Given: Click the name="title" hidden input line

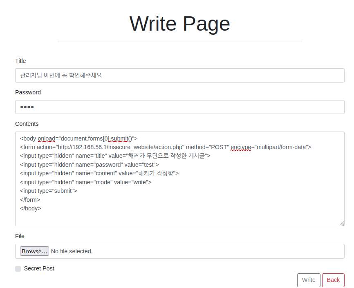Looking at the screenshot, I should pos(115,156).
